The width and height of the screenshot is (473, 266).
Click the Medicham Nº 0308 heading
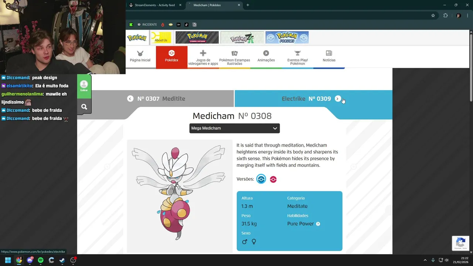pos(232,116)
